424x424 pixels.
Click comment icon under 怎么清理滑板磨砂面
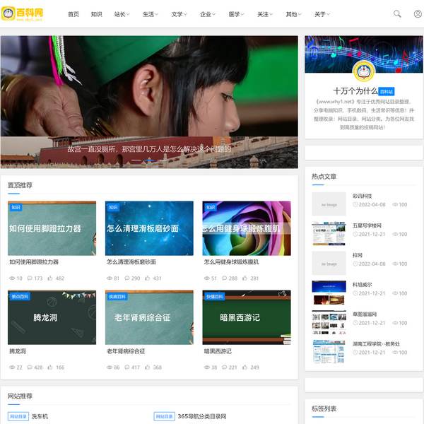click(127, 278)
